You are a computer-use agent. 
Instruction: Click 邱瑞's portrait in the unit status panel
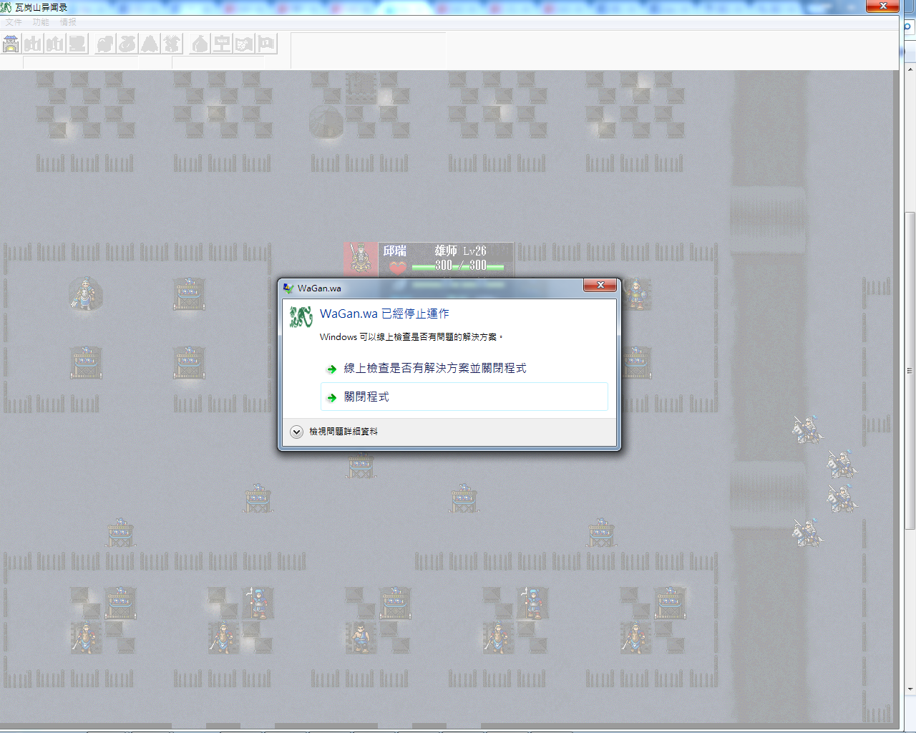coord(361,258)
